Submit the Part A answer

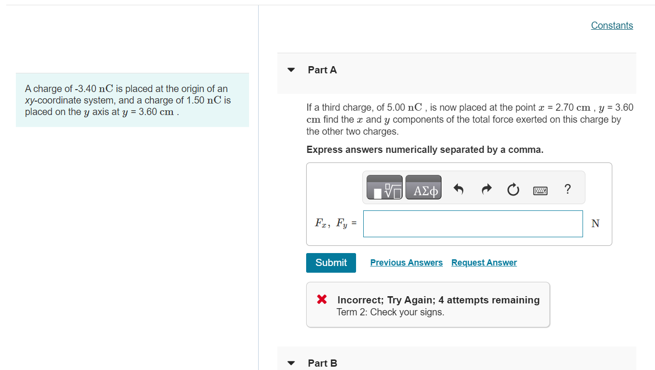331,263
